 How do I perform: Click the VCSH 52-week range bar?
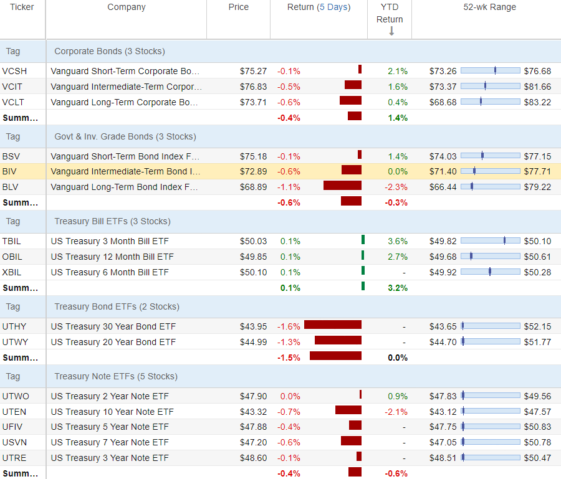(491, 70)
